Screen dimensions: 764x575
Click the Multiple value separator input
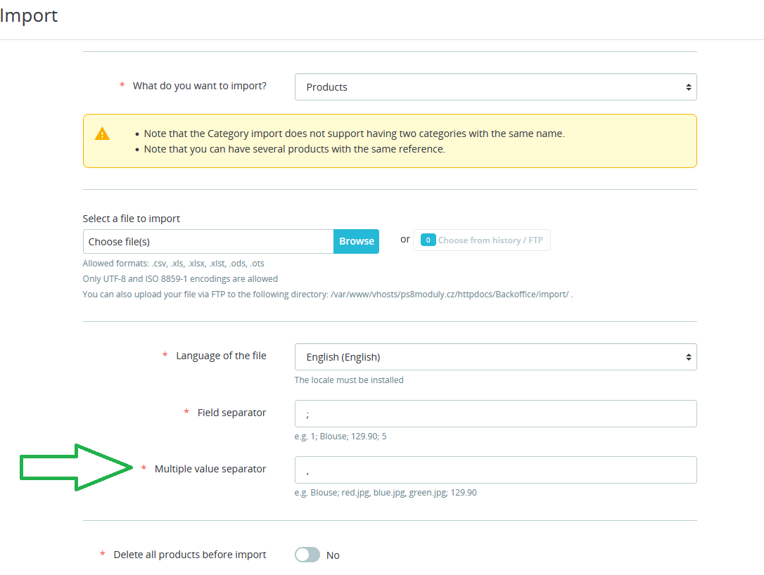[495, 470]
